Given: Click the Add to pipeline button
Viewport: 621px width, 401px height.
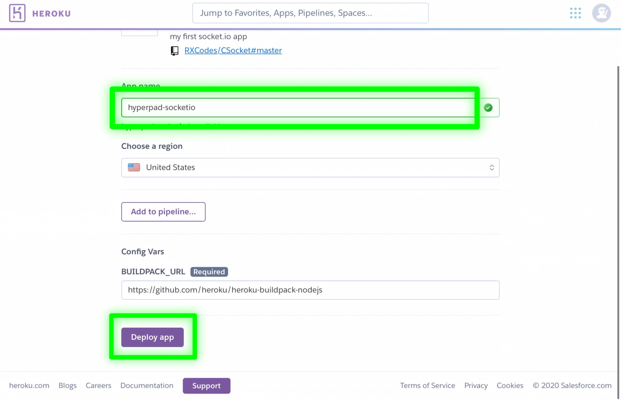Looking at the screenshot, I should click(x=163, y=212).
